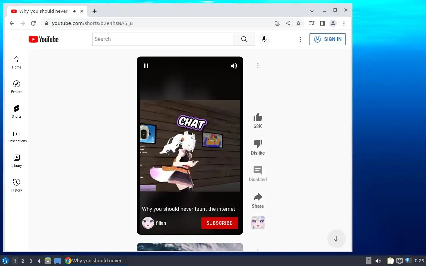The image size is (426, 266).
Task: Click the browser forward arrow
Action: 23,23
